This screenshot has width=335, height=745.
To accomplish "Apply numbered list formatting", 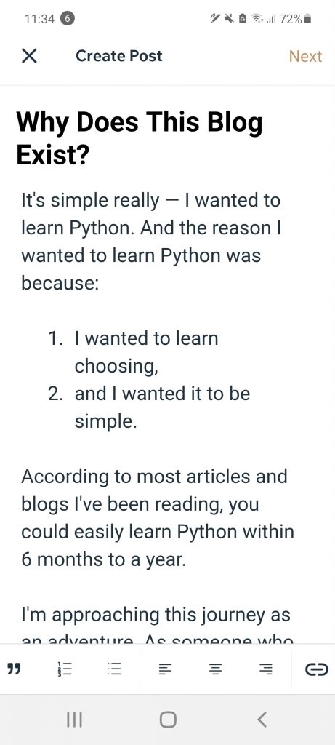I will pos(64,669).
